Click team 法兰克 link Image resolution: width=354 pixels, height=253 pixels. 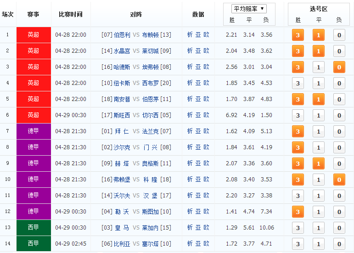pos(150,131)
